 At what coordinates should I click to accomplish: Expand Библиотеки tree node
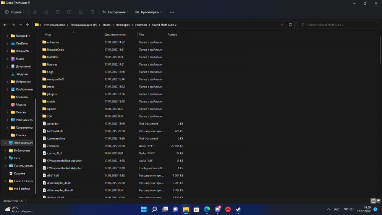[x=5, y=150]
